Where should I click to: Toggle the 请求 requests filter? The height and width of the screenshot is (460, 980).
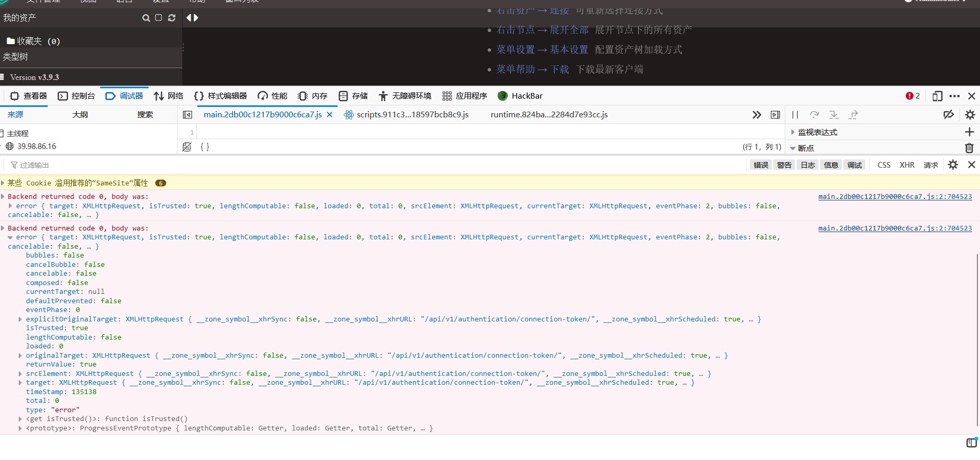(x=931, y=165)
